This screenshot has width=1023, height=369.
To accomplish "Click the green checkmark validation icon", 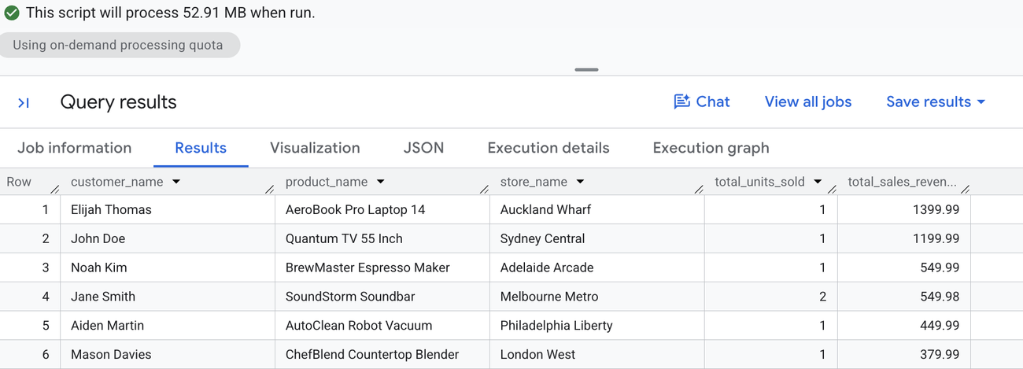I will [12, 13].
